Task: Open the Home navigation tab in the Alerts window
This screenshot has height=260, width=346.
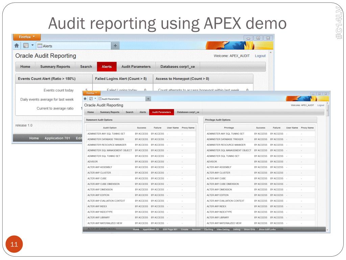Action: (x=25, y=67)
